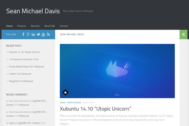Click the FOLLOW: label

click(11, 34)
